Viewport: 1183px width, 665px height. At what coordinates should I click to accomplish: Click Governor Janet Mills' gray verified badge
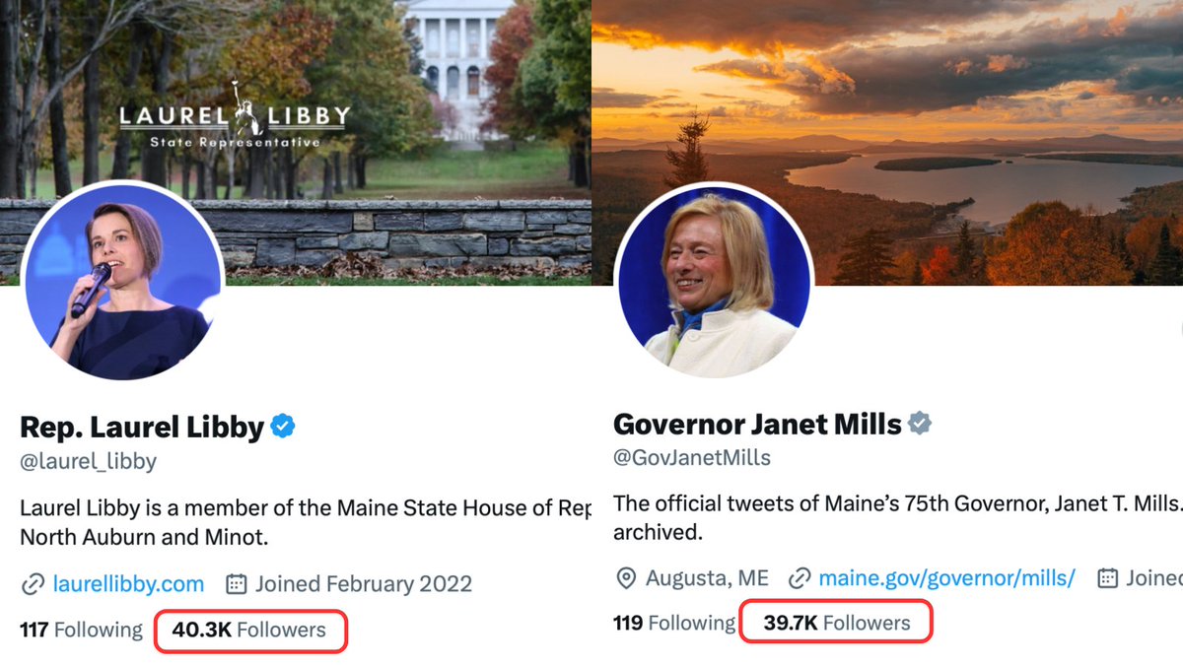tap(920, 425)
